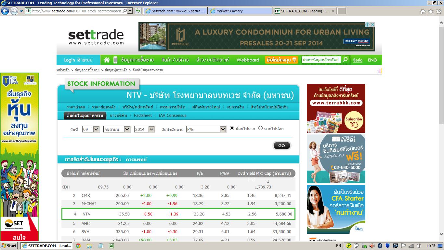Image resolution: width=444 pixels, height=250 pixels.
Task: Open ราคาล่าสุด tab
Action: 76,107
